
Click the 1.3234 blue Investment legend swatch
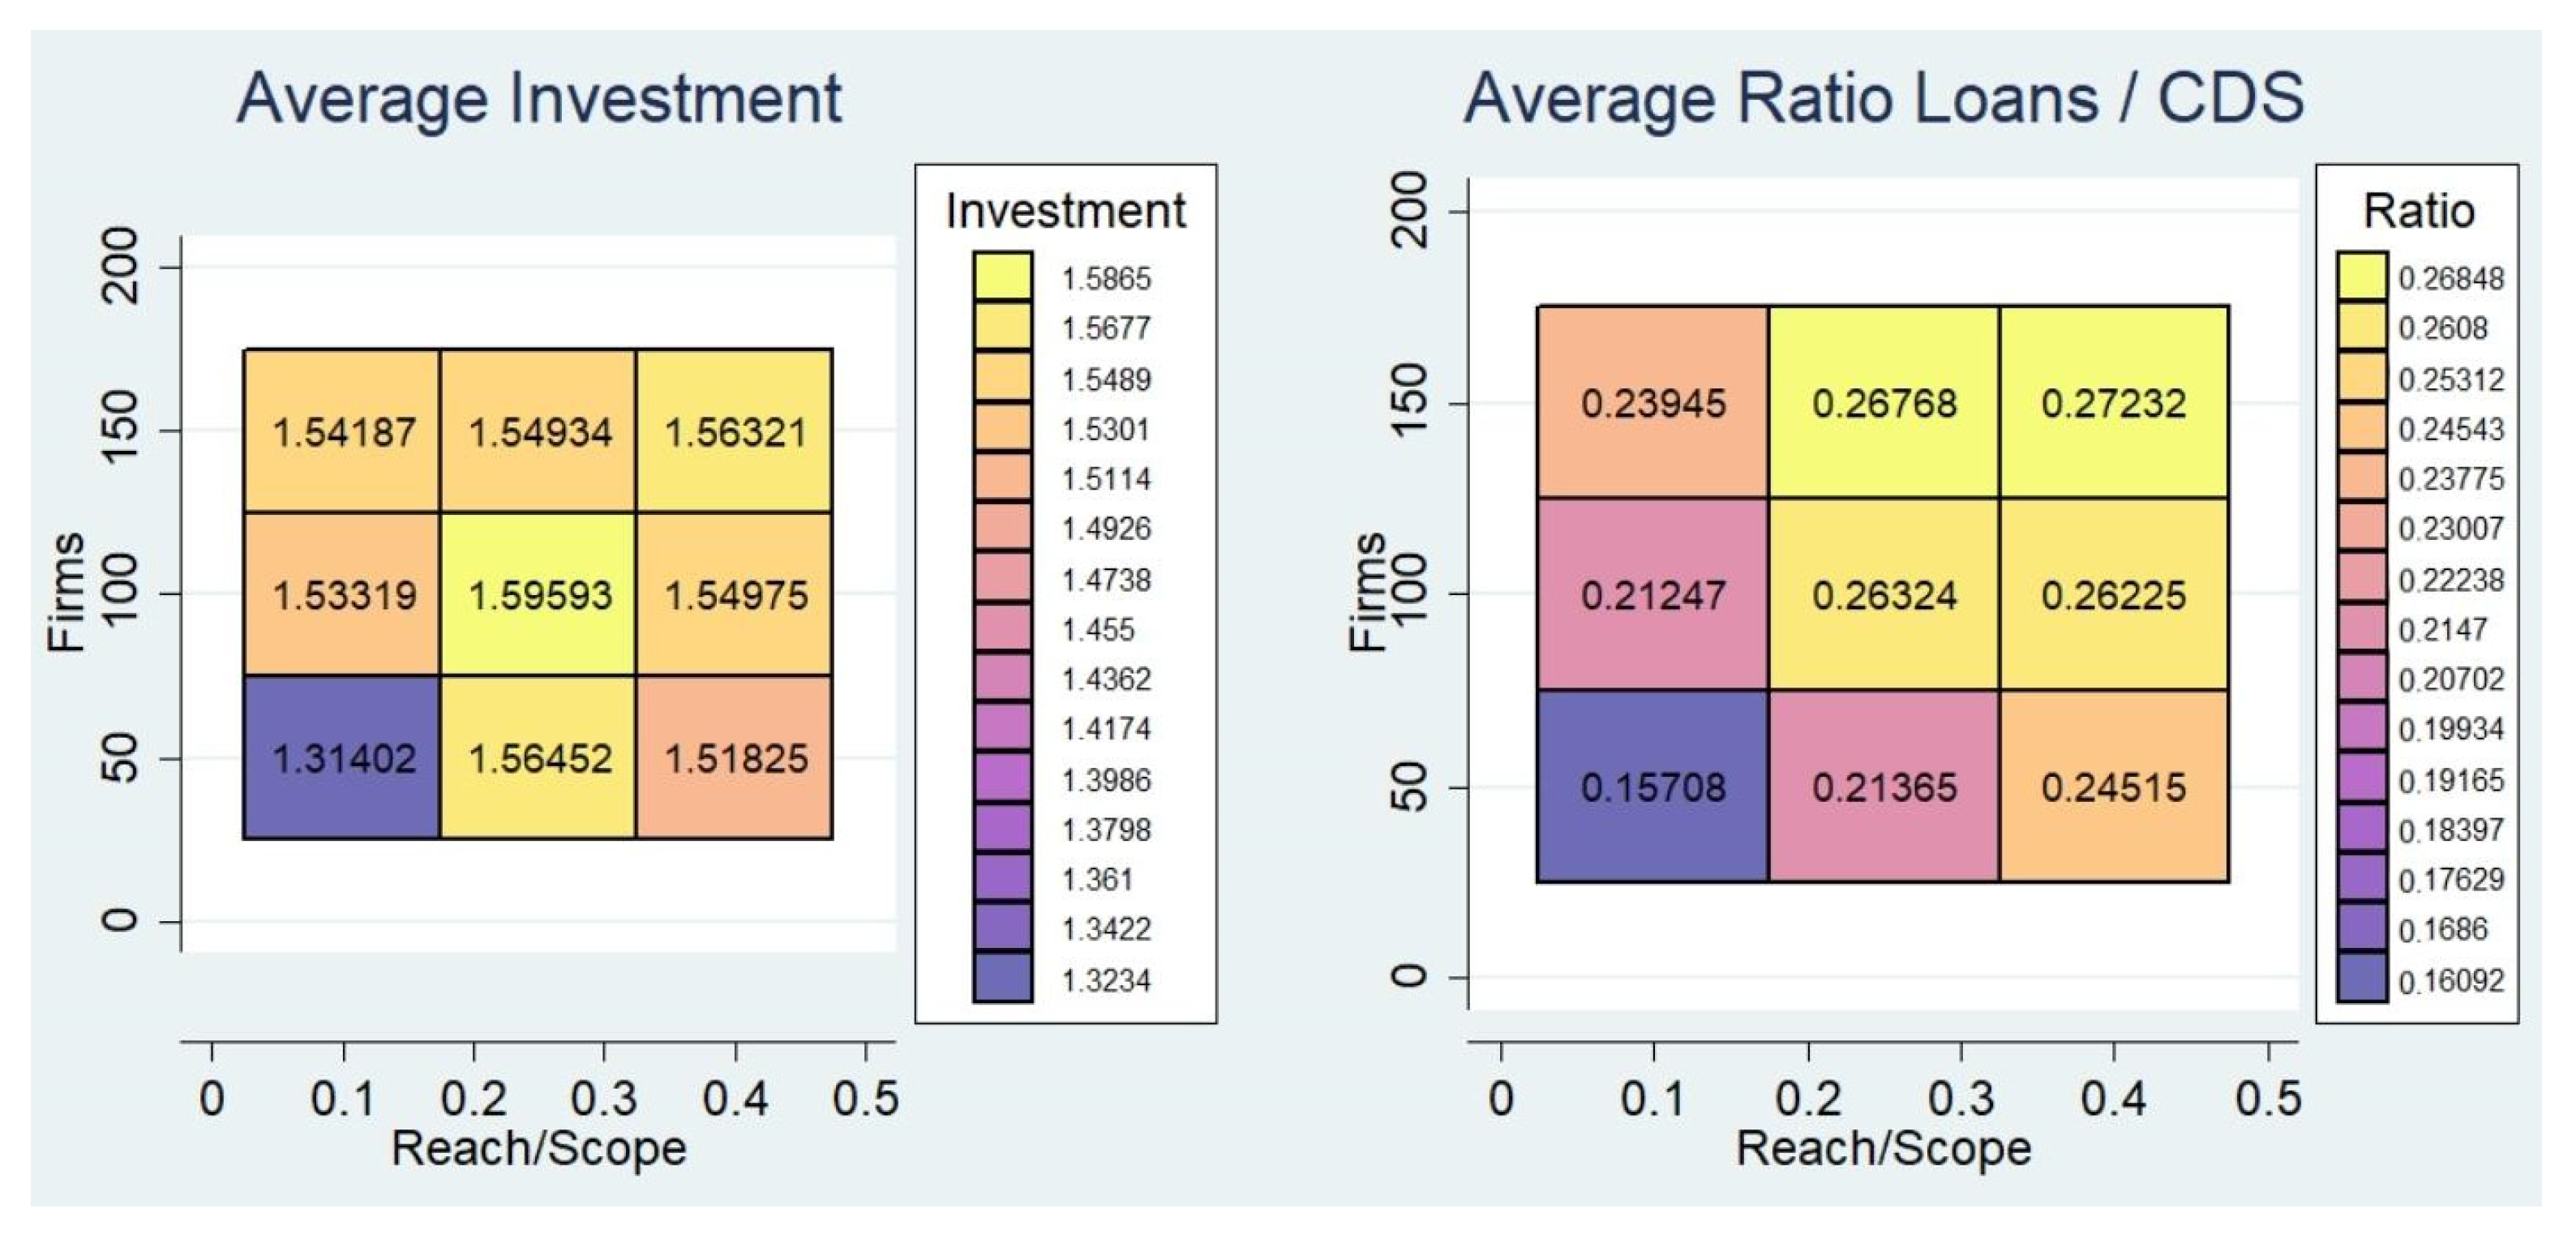1002,978
